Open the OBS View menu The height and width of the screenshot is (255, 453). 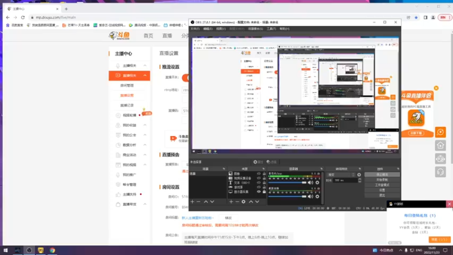coord(221,29)
